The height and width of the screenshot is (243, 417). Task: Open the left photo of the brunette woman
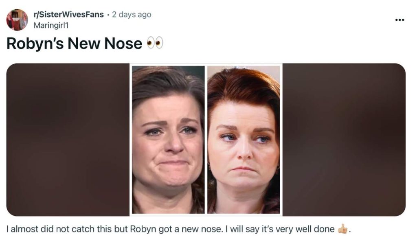click(x=168, y=140)
